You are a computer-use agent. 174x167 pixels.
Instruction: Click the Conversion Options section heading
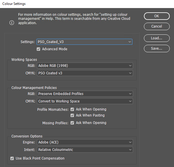coord(27,136)
